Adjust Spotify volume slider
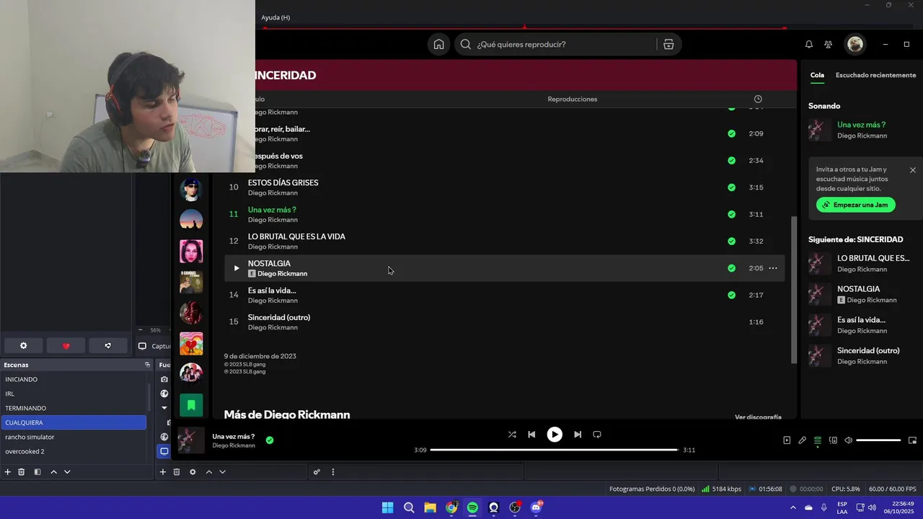923x519 pixels. tap(878, 440)
